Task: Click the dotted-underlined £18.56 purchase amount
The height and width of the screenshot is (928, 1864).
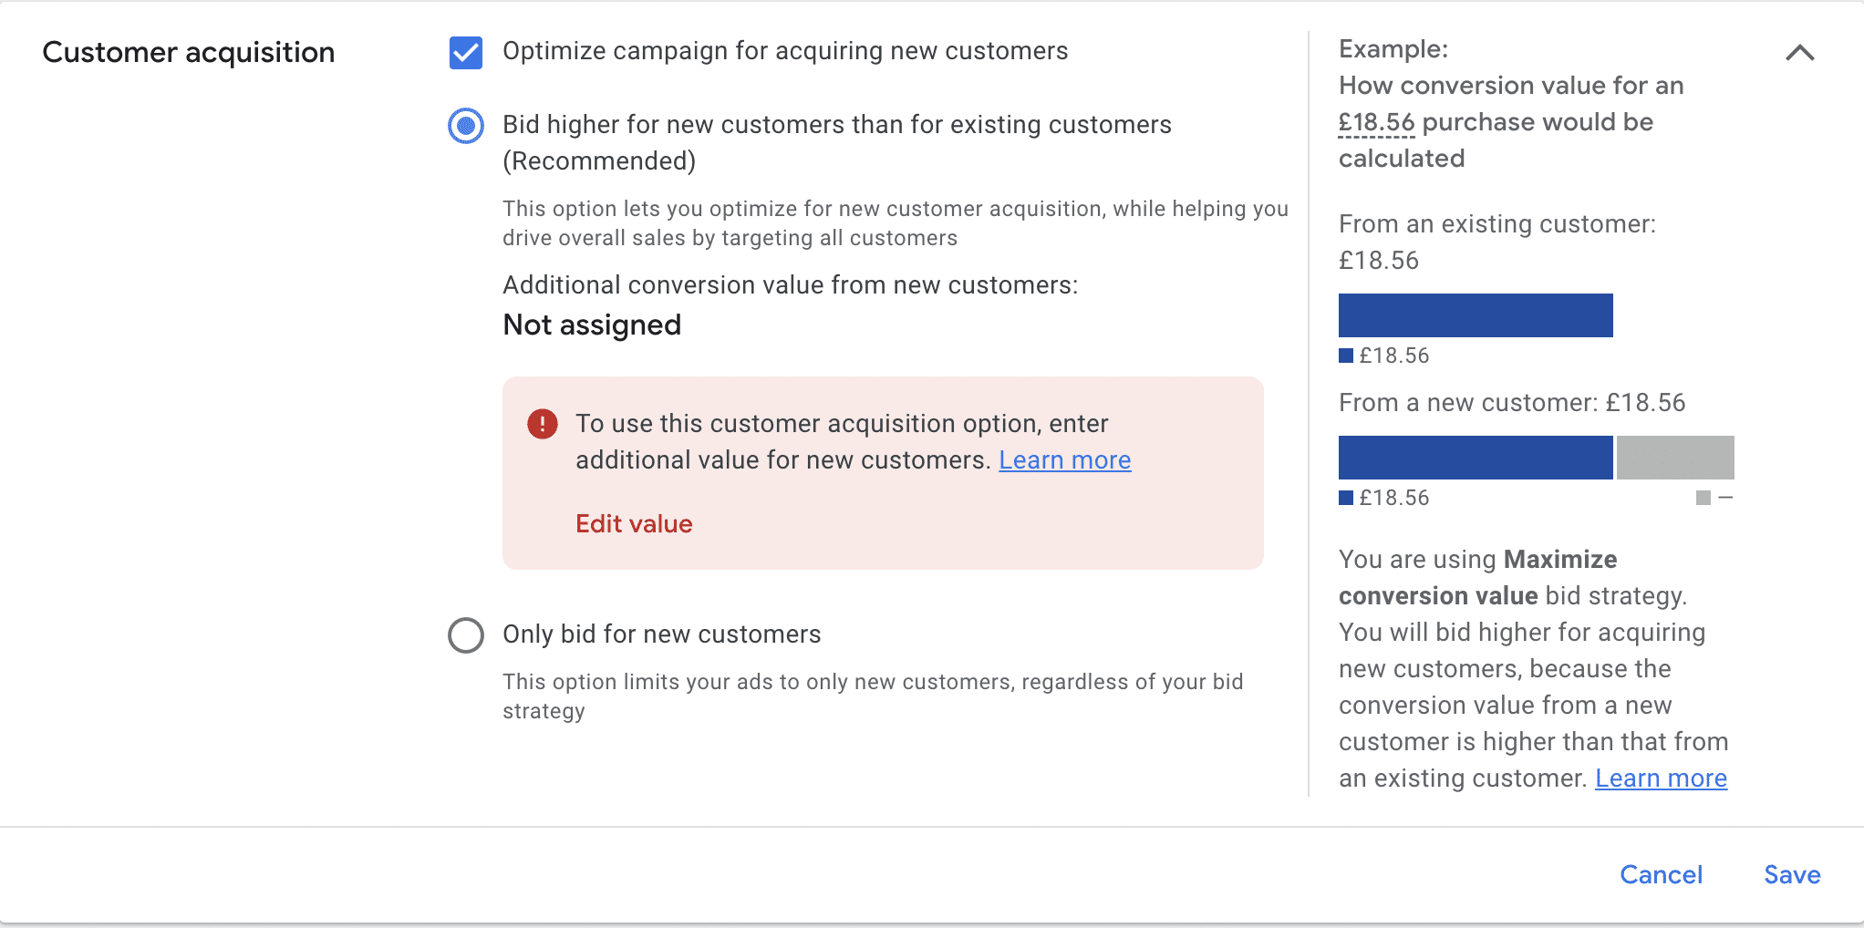Action: (1376, 122)
